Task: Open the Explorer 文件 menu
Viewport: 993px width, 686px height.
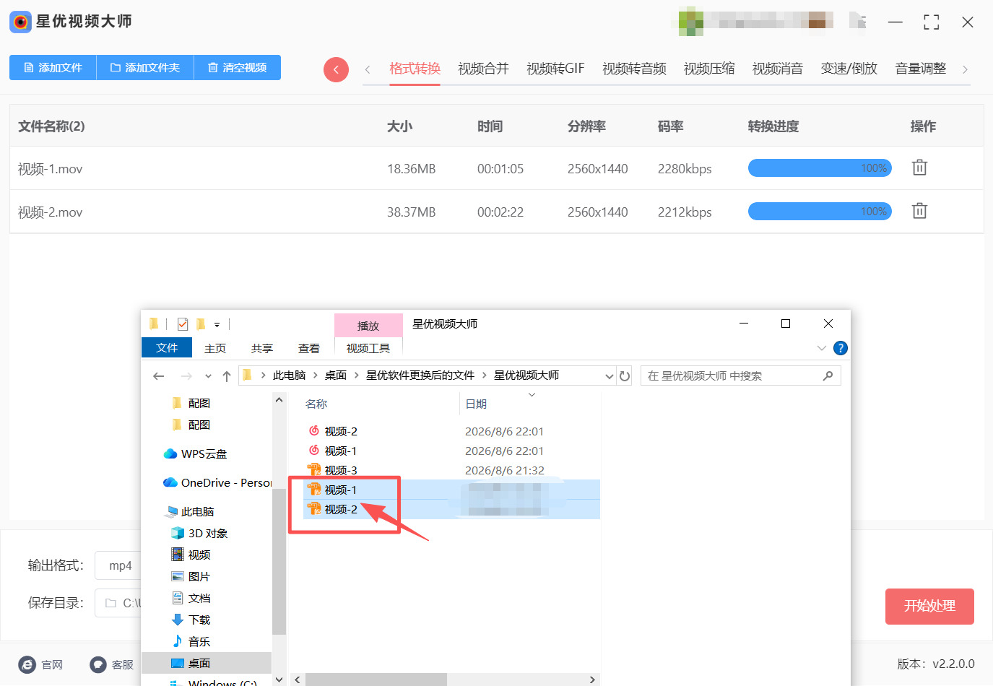Action: (x=167, y=347)
